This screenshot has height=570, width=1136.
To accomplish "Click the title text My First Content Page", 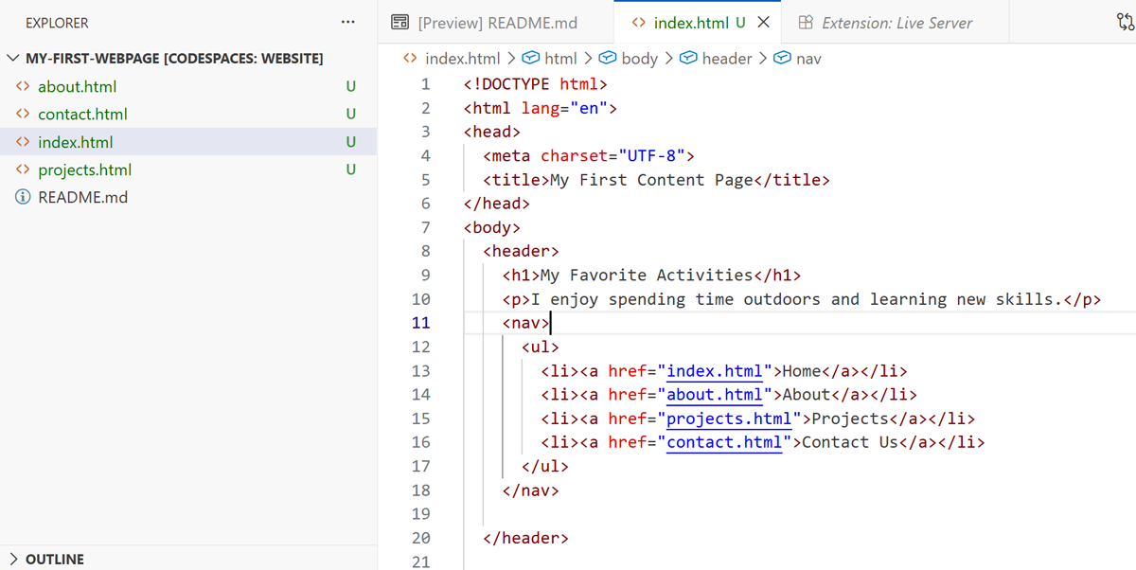I will (x=652, y=180).
